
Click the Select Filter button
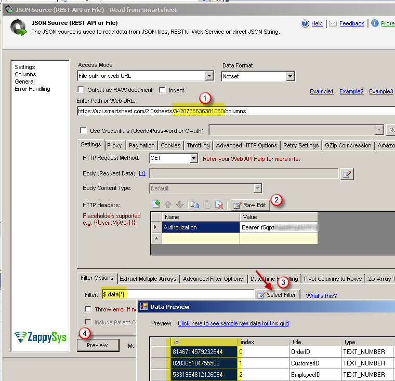click(277, 295)
